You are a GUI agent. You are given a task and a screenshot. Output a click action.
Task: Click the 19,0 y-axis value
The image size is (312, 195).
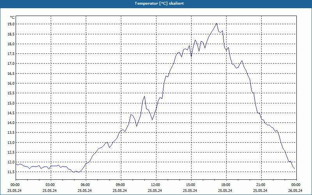tap(11, 24)
